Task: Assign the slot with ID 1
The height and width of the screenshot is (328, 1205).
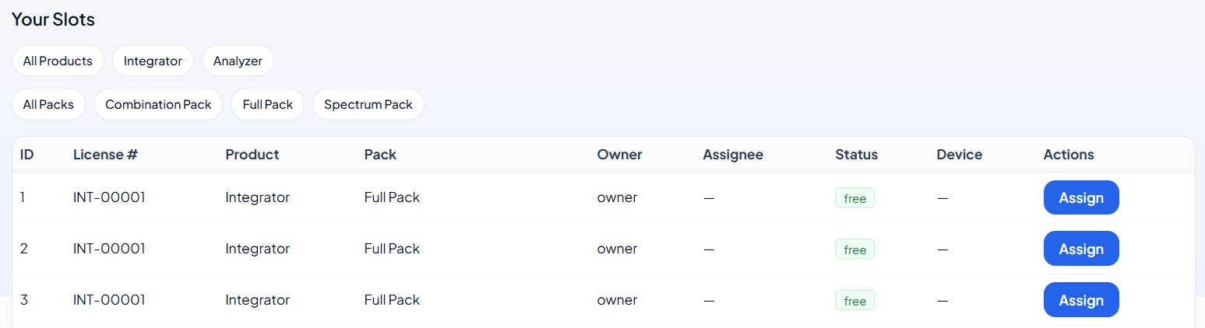Action: pos(1081,197)
